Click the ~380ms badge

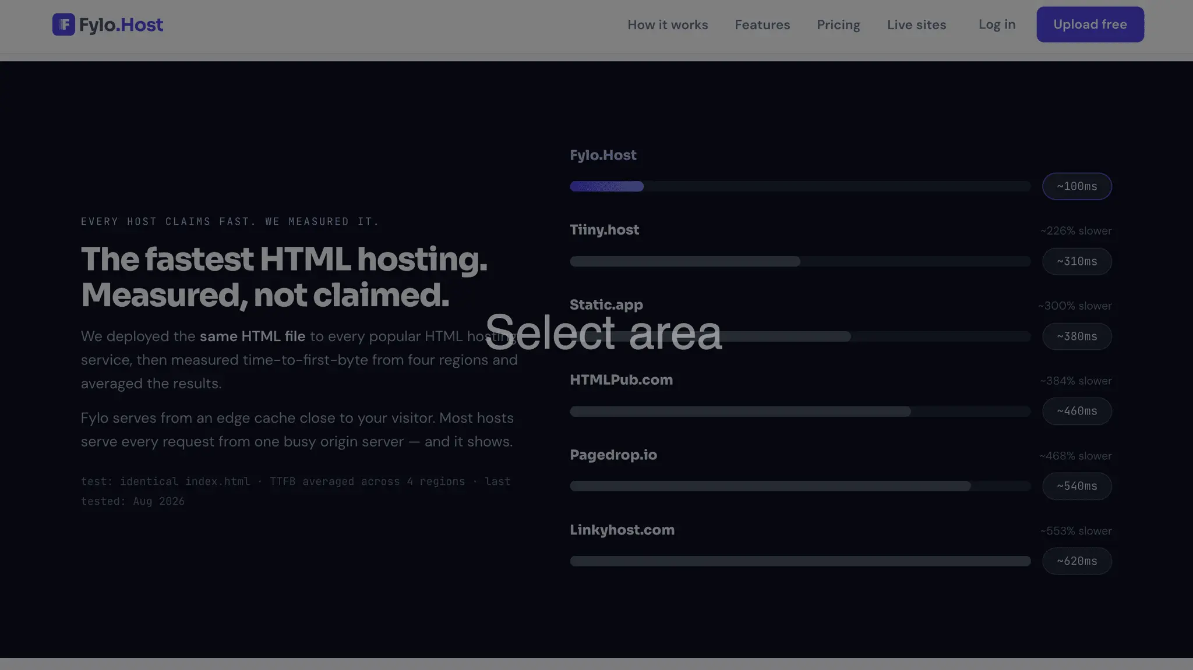tap(1077, 336)
